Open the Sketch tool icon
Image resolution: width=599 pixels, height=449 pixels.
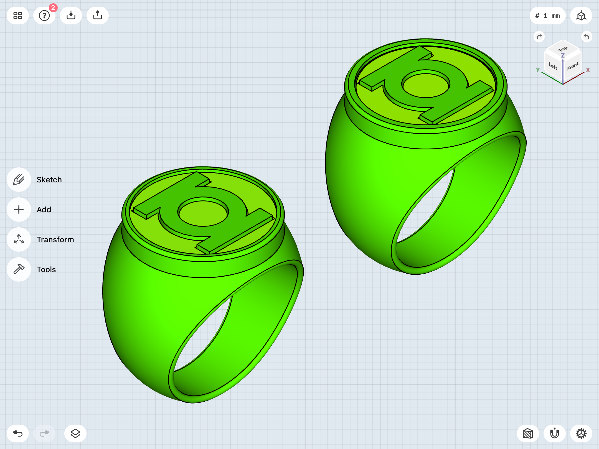pyautogui.click(x=19, y=180)
